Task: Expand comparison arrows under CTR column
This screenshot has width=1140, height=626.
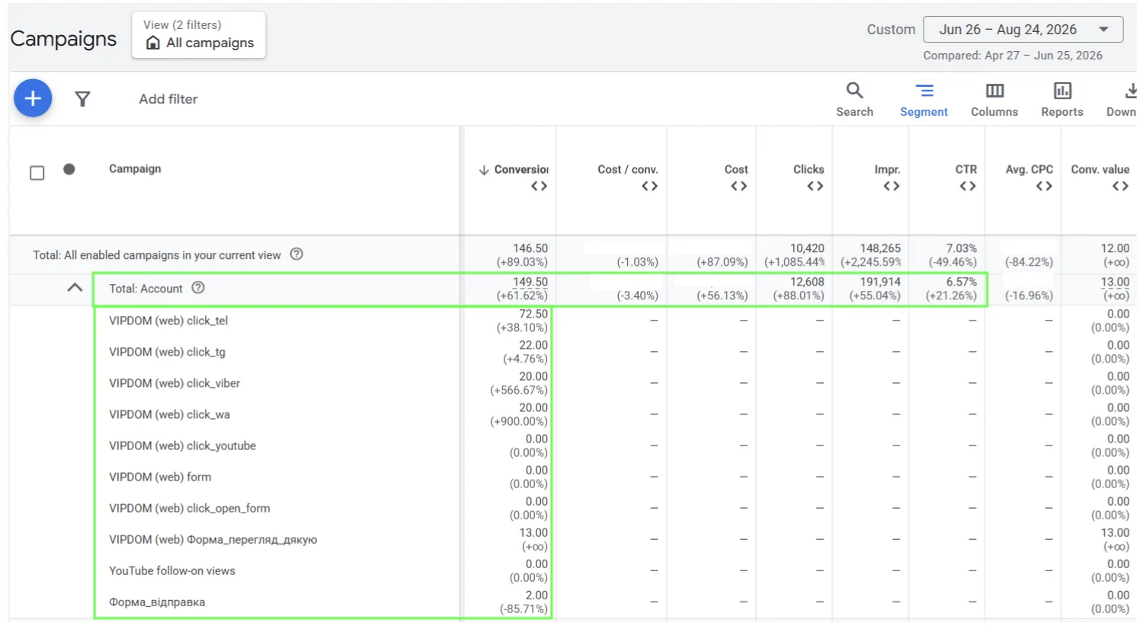Action: click(968, 186)
